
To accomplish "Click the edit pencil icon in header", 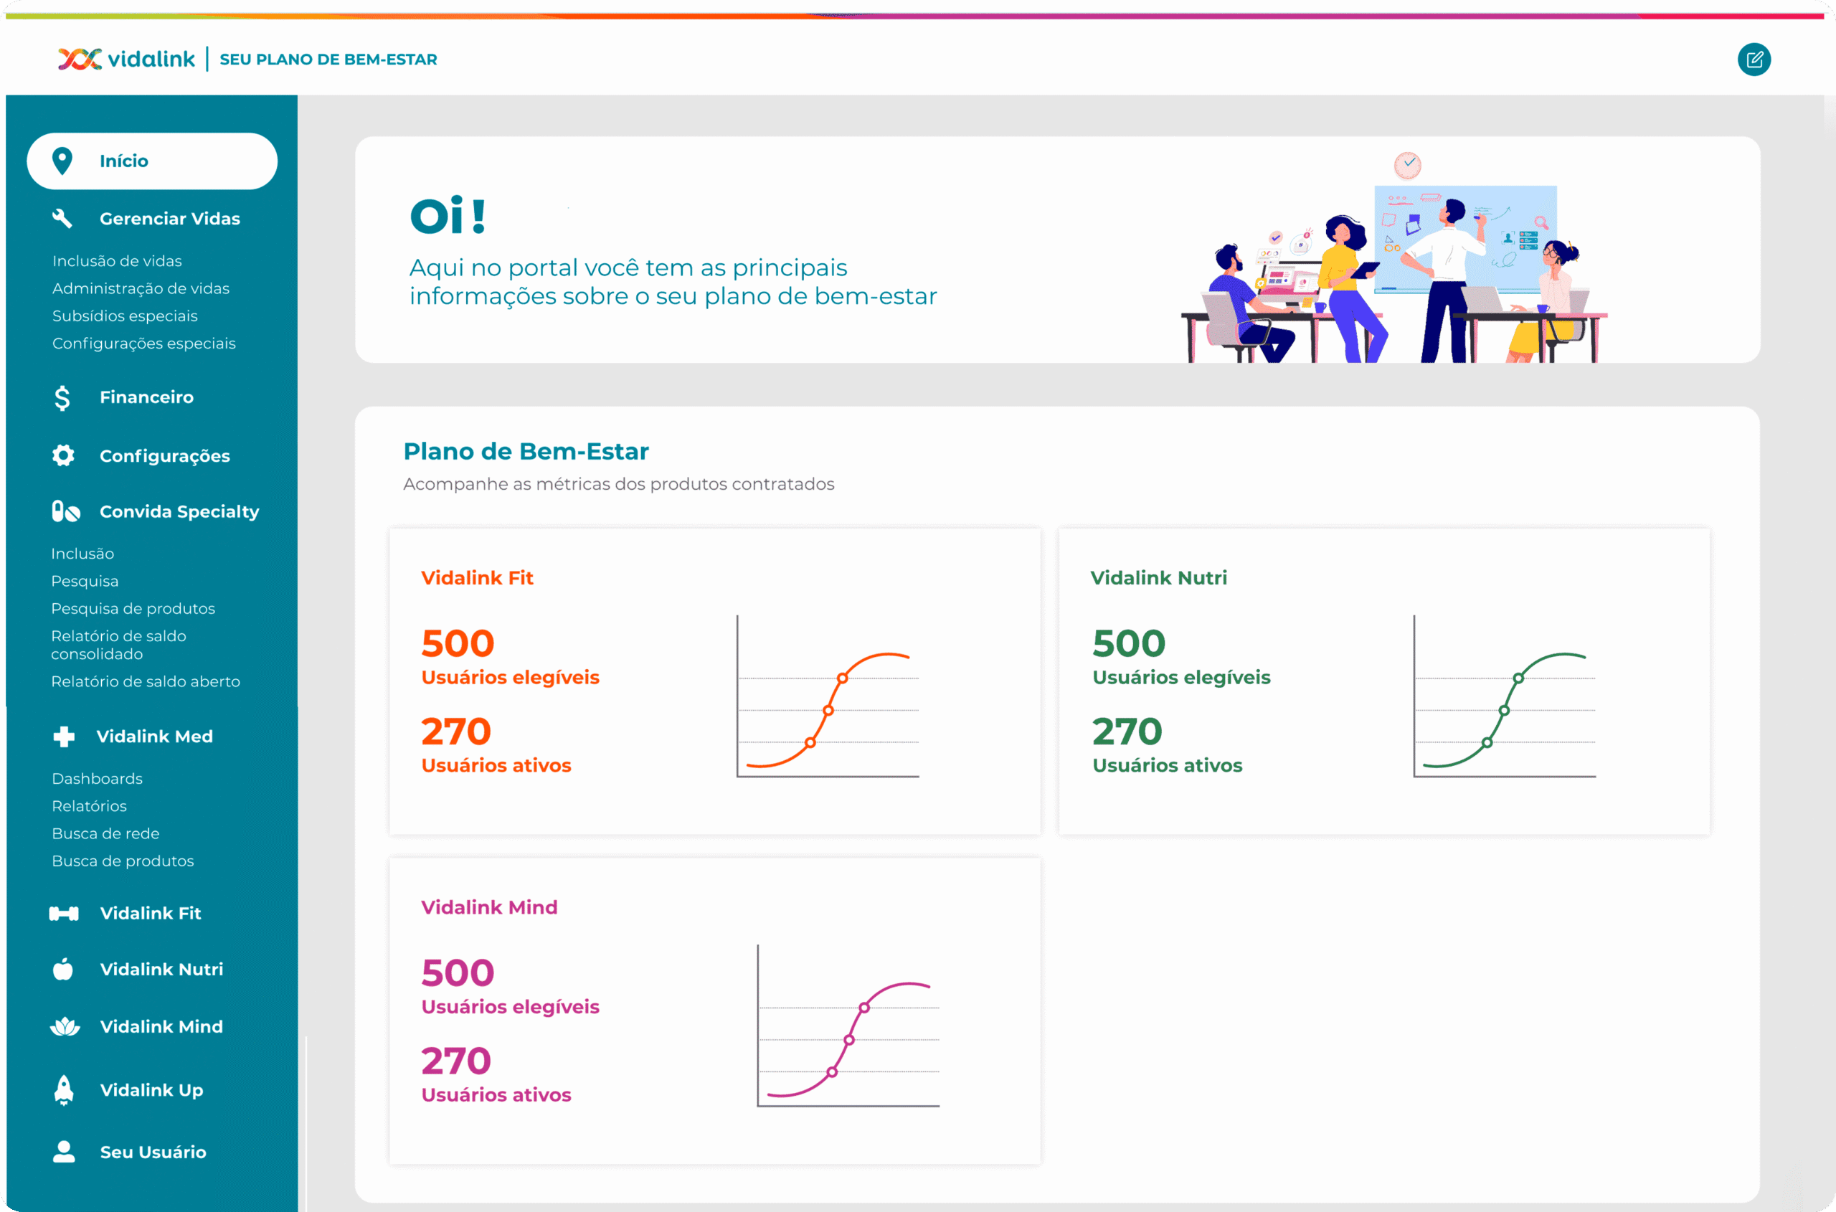I will click(1754, 60).
